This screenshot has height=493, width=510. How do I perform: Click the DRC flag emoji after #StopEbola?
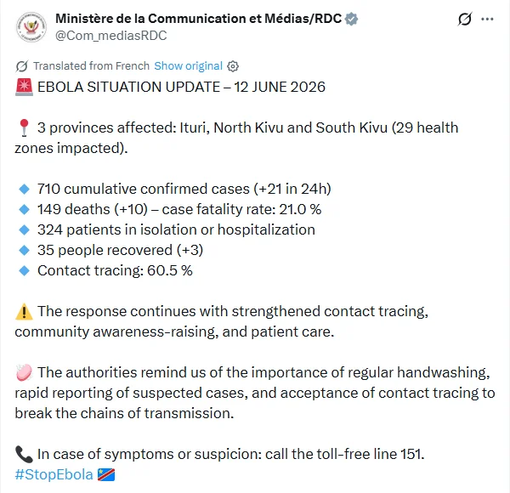[x=106, y=475]
